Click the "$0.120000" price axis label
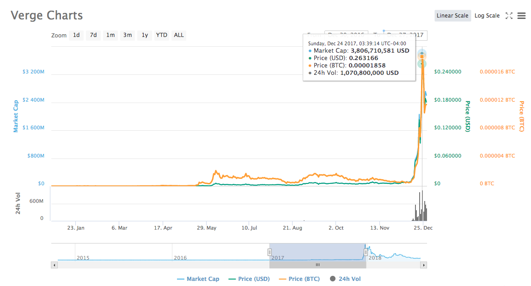Screen dimensions: 531x286 point(448,128)
